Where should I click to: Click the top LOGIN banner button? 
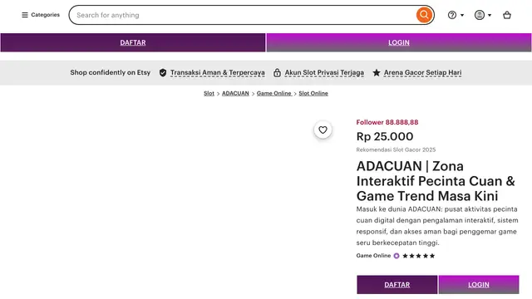click(399, 42)
